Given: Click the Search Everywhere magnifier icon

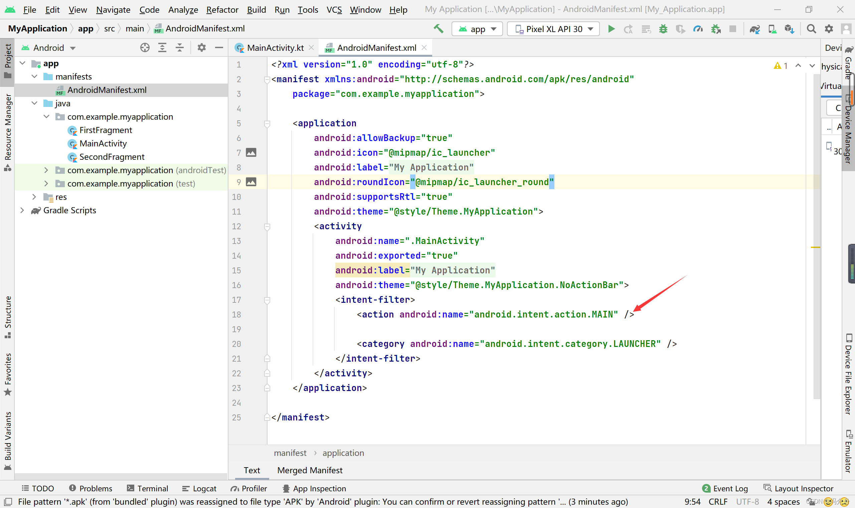Looking at the screenshot, I should coord(811,29).
